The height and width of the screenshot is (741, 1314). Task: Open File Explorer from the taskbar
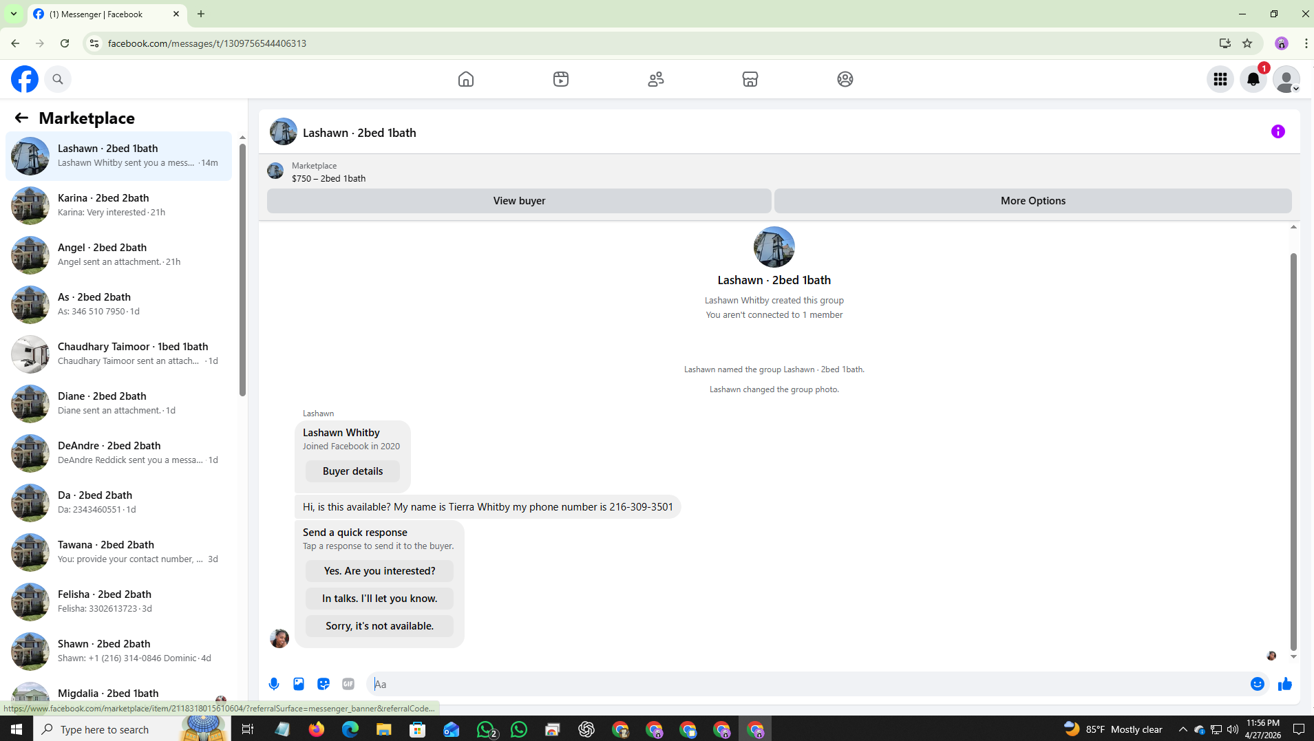383,729
